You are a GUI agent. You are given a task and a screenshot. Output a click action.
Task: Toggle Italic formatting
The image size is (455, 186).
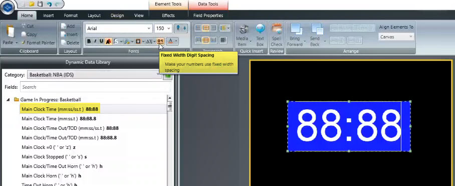click(x=95, y=42)
